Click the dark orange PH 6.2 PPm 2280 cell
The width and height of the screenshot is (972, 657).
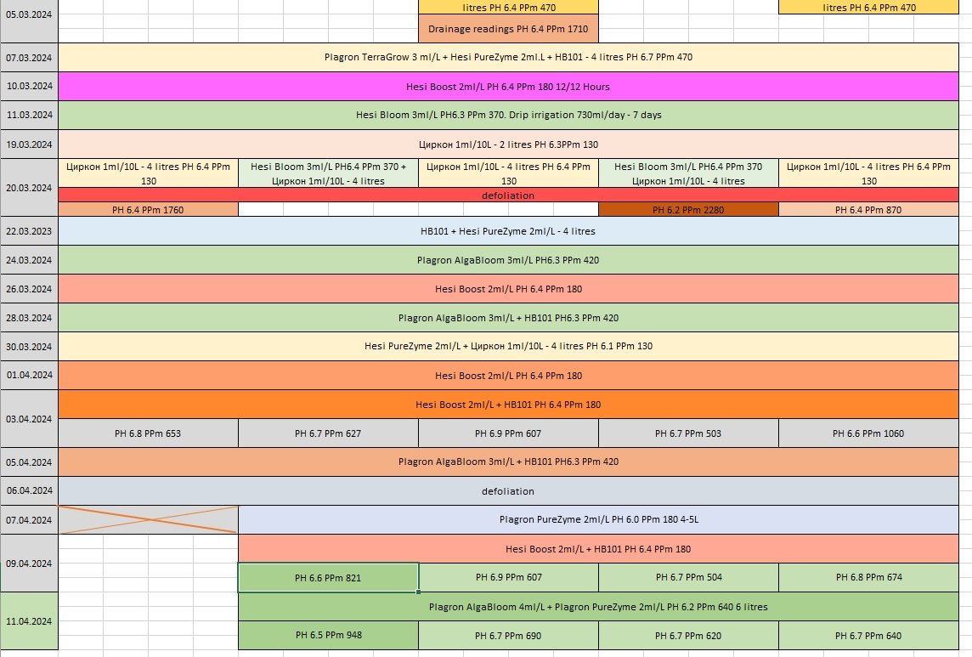click(688, 210)
